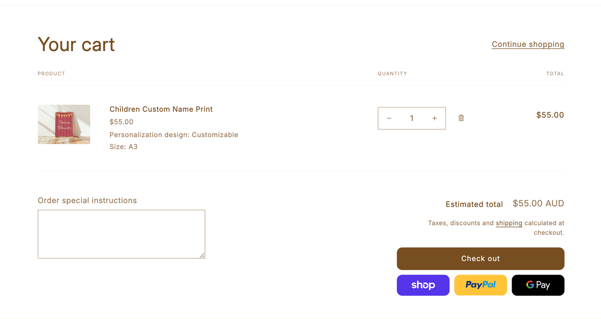Pay using the PayPal button

[x=480, y=285]
